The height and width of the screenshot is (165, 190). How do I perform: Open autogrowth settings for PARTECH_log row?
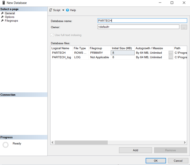click(x=171, y=57)
